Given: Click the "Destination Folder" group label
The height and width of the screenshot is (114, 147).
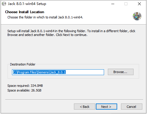Looking at the screenshot, I should (x=23, y=64).
